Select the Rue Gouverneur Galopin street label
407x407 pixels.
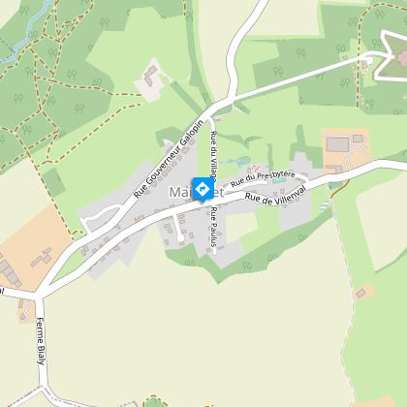169,159
